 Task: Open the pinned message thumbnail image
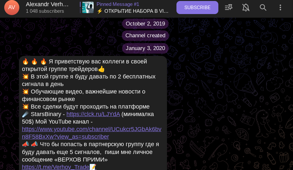click(x=88, y=8)
